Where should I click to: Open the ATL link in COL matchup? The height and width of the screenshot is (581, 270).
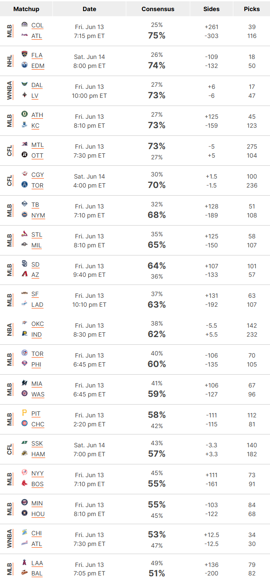pos(37,36)
